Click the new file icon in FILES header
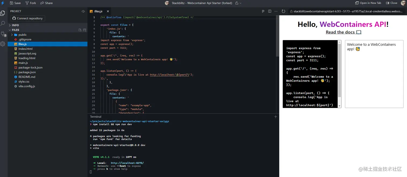 80,30
